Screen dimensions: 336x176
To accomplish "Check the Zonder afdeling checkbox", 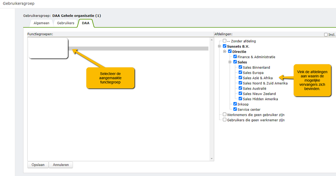I will coord(225,41).
